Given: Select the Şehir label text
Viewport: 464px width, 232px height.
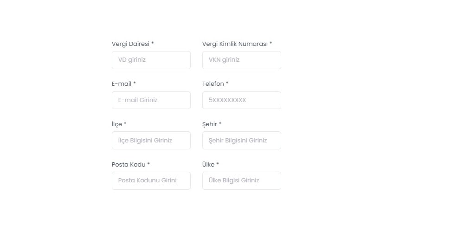Looking at the screenshot, I should pos(210,124).
